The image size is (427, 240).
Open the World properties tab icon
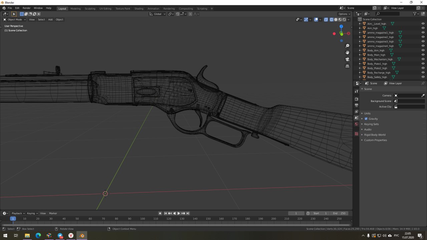(x=356, y=124)
